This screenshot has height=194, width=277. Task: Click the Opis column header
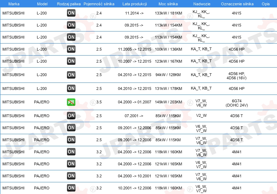coord(266,4)
